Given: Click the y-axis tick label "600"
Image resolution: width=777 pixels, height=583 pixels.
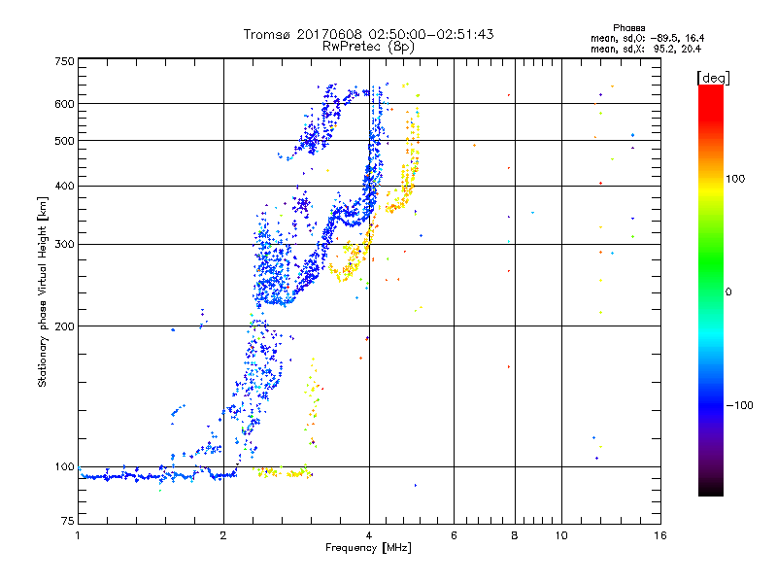Looking at the screenshot, I should tap(64, 104).
